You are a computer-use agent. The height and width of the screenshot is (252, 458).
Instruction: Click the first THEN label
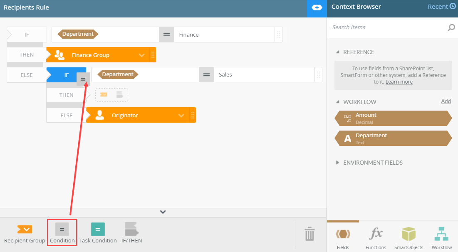[27, 54]
